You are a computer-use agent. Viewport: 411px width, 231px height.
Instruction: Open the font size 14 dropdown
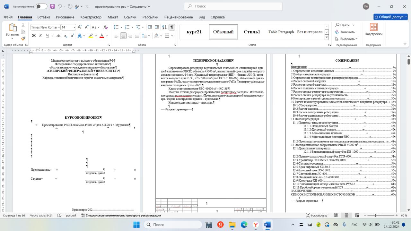click(x=74, y=27)
